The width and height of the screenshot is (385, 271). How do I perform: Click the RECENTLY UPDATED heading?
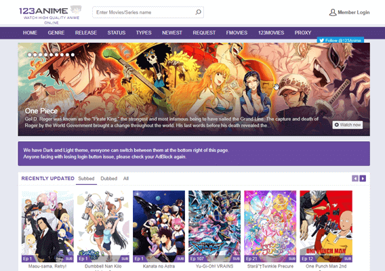(x=48, y=178)
